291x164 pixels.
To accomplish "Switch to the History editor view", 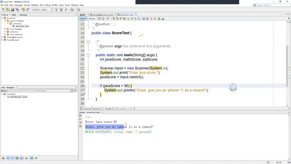I will (x=92, y=19).
